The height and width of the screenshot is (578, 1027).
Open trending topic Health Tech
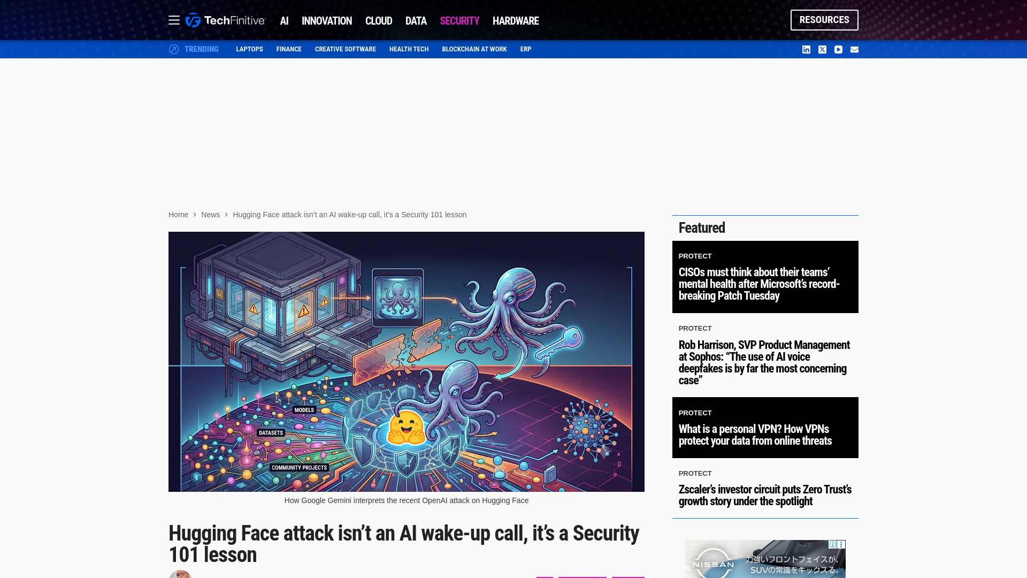(409, 49)
